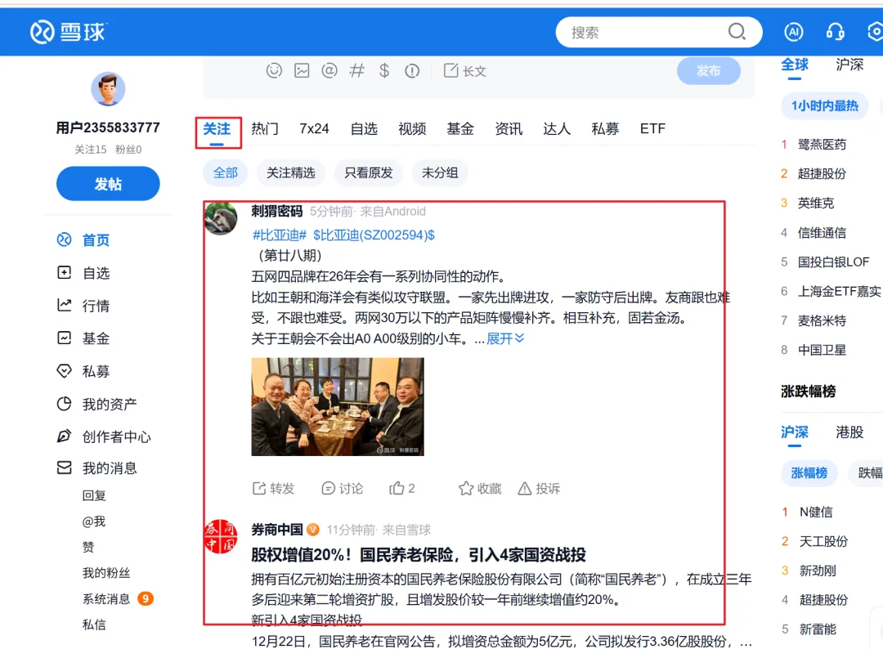Open 私募 in the left sidebar
The width and height of the screenshot is (883, 649).
83,371
